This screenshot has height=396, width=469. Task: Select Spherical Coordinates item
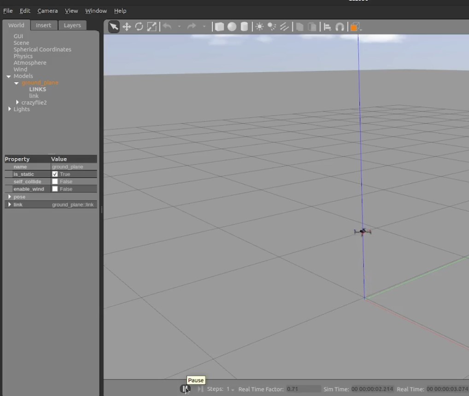click(42, 49)
